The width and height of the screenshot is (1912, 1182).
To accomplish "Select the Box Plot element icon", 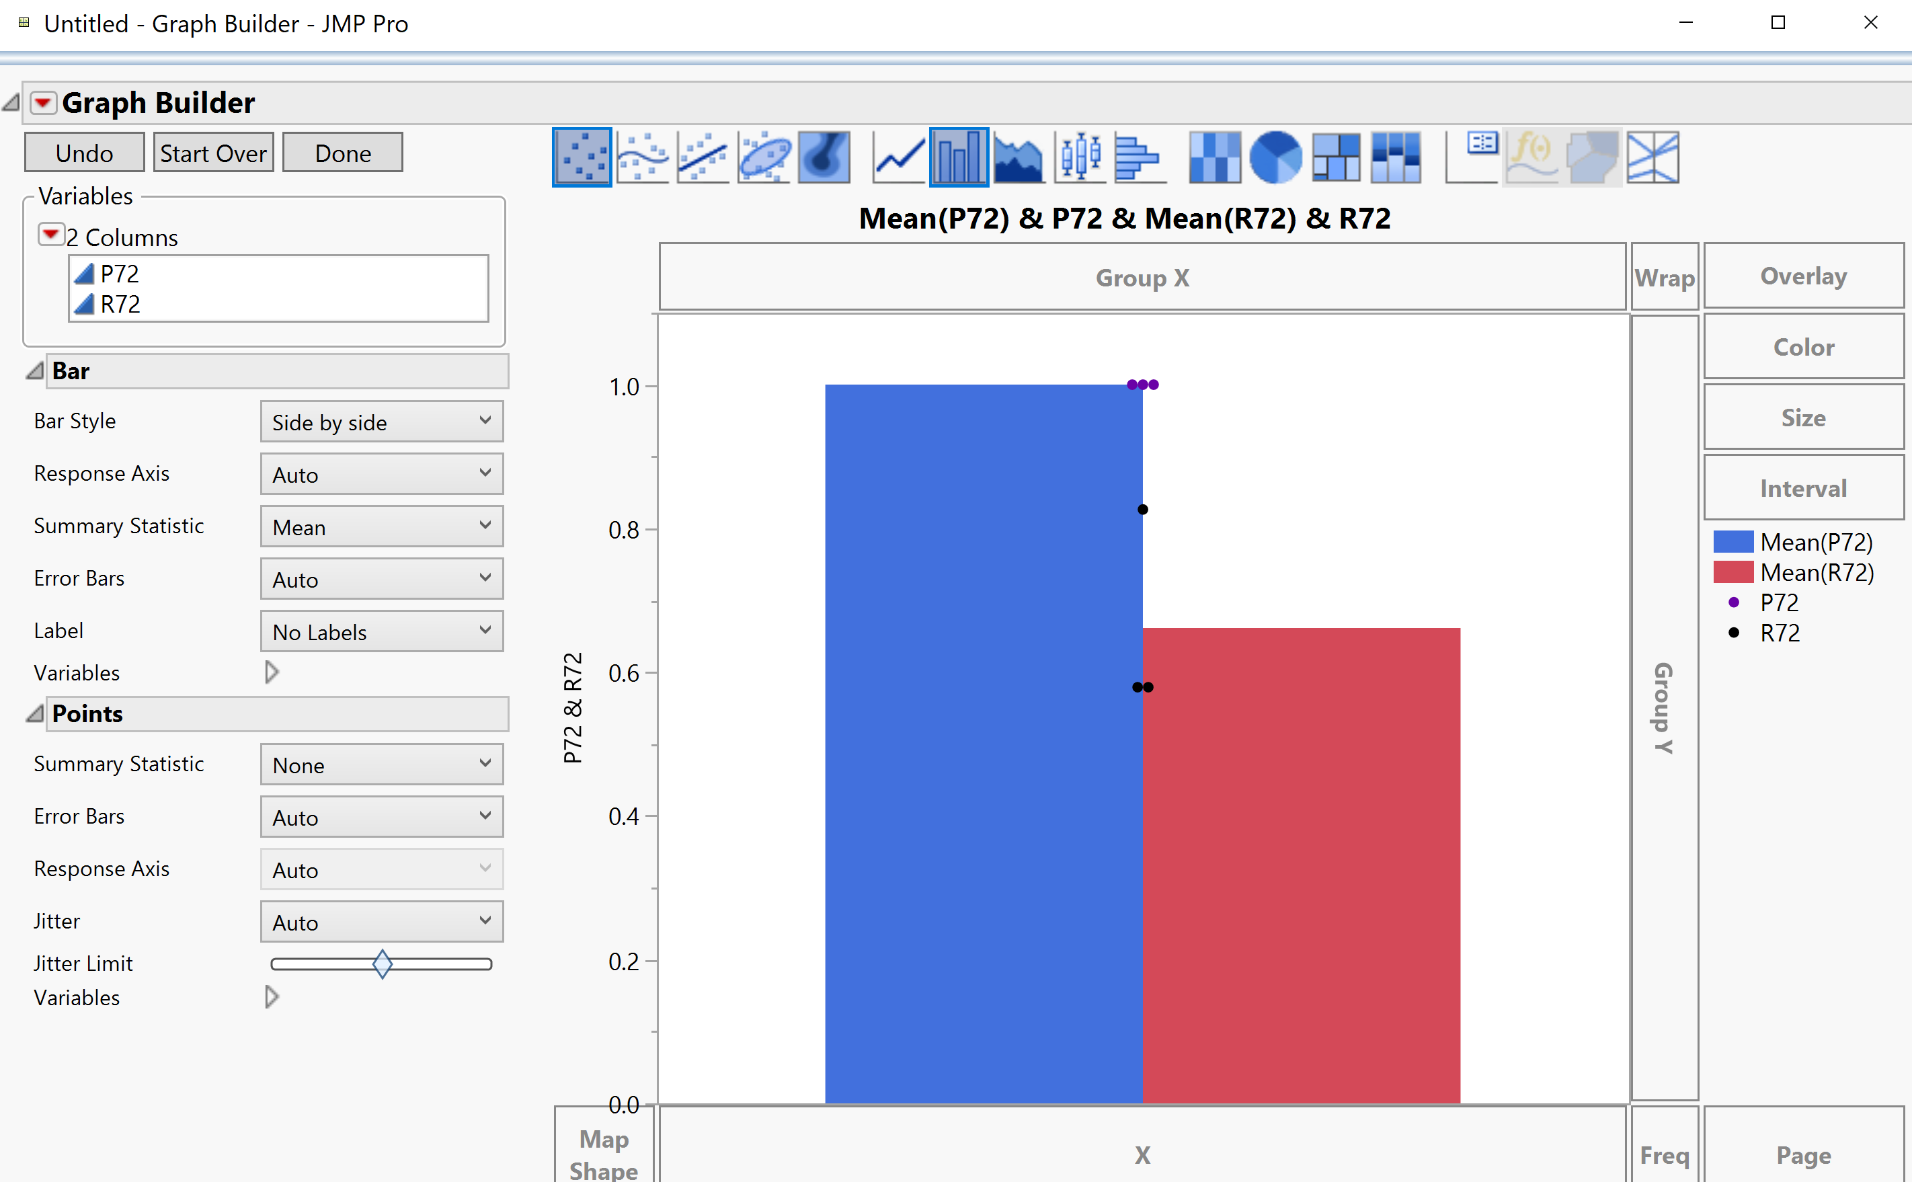I will (x=1080, y=157).
